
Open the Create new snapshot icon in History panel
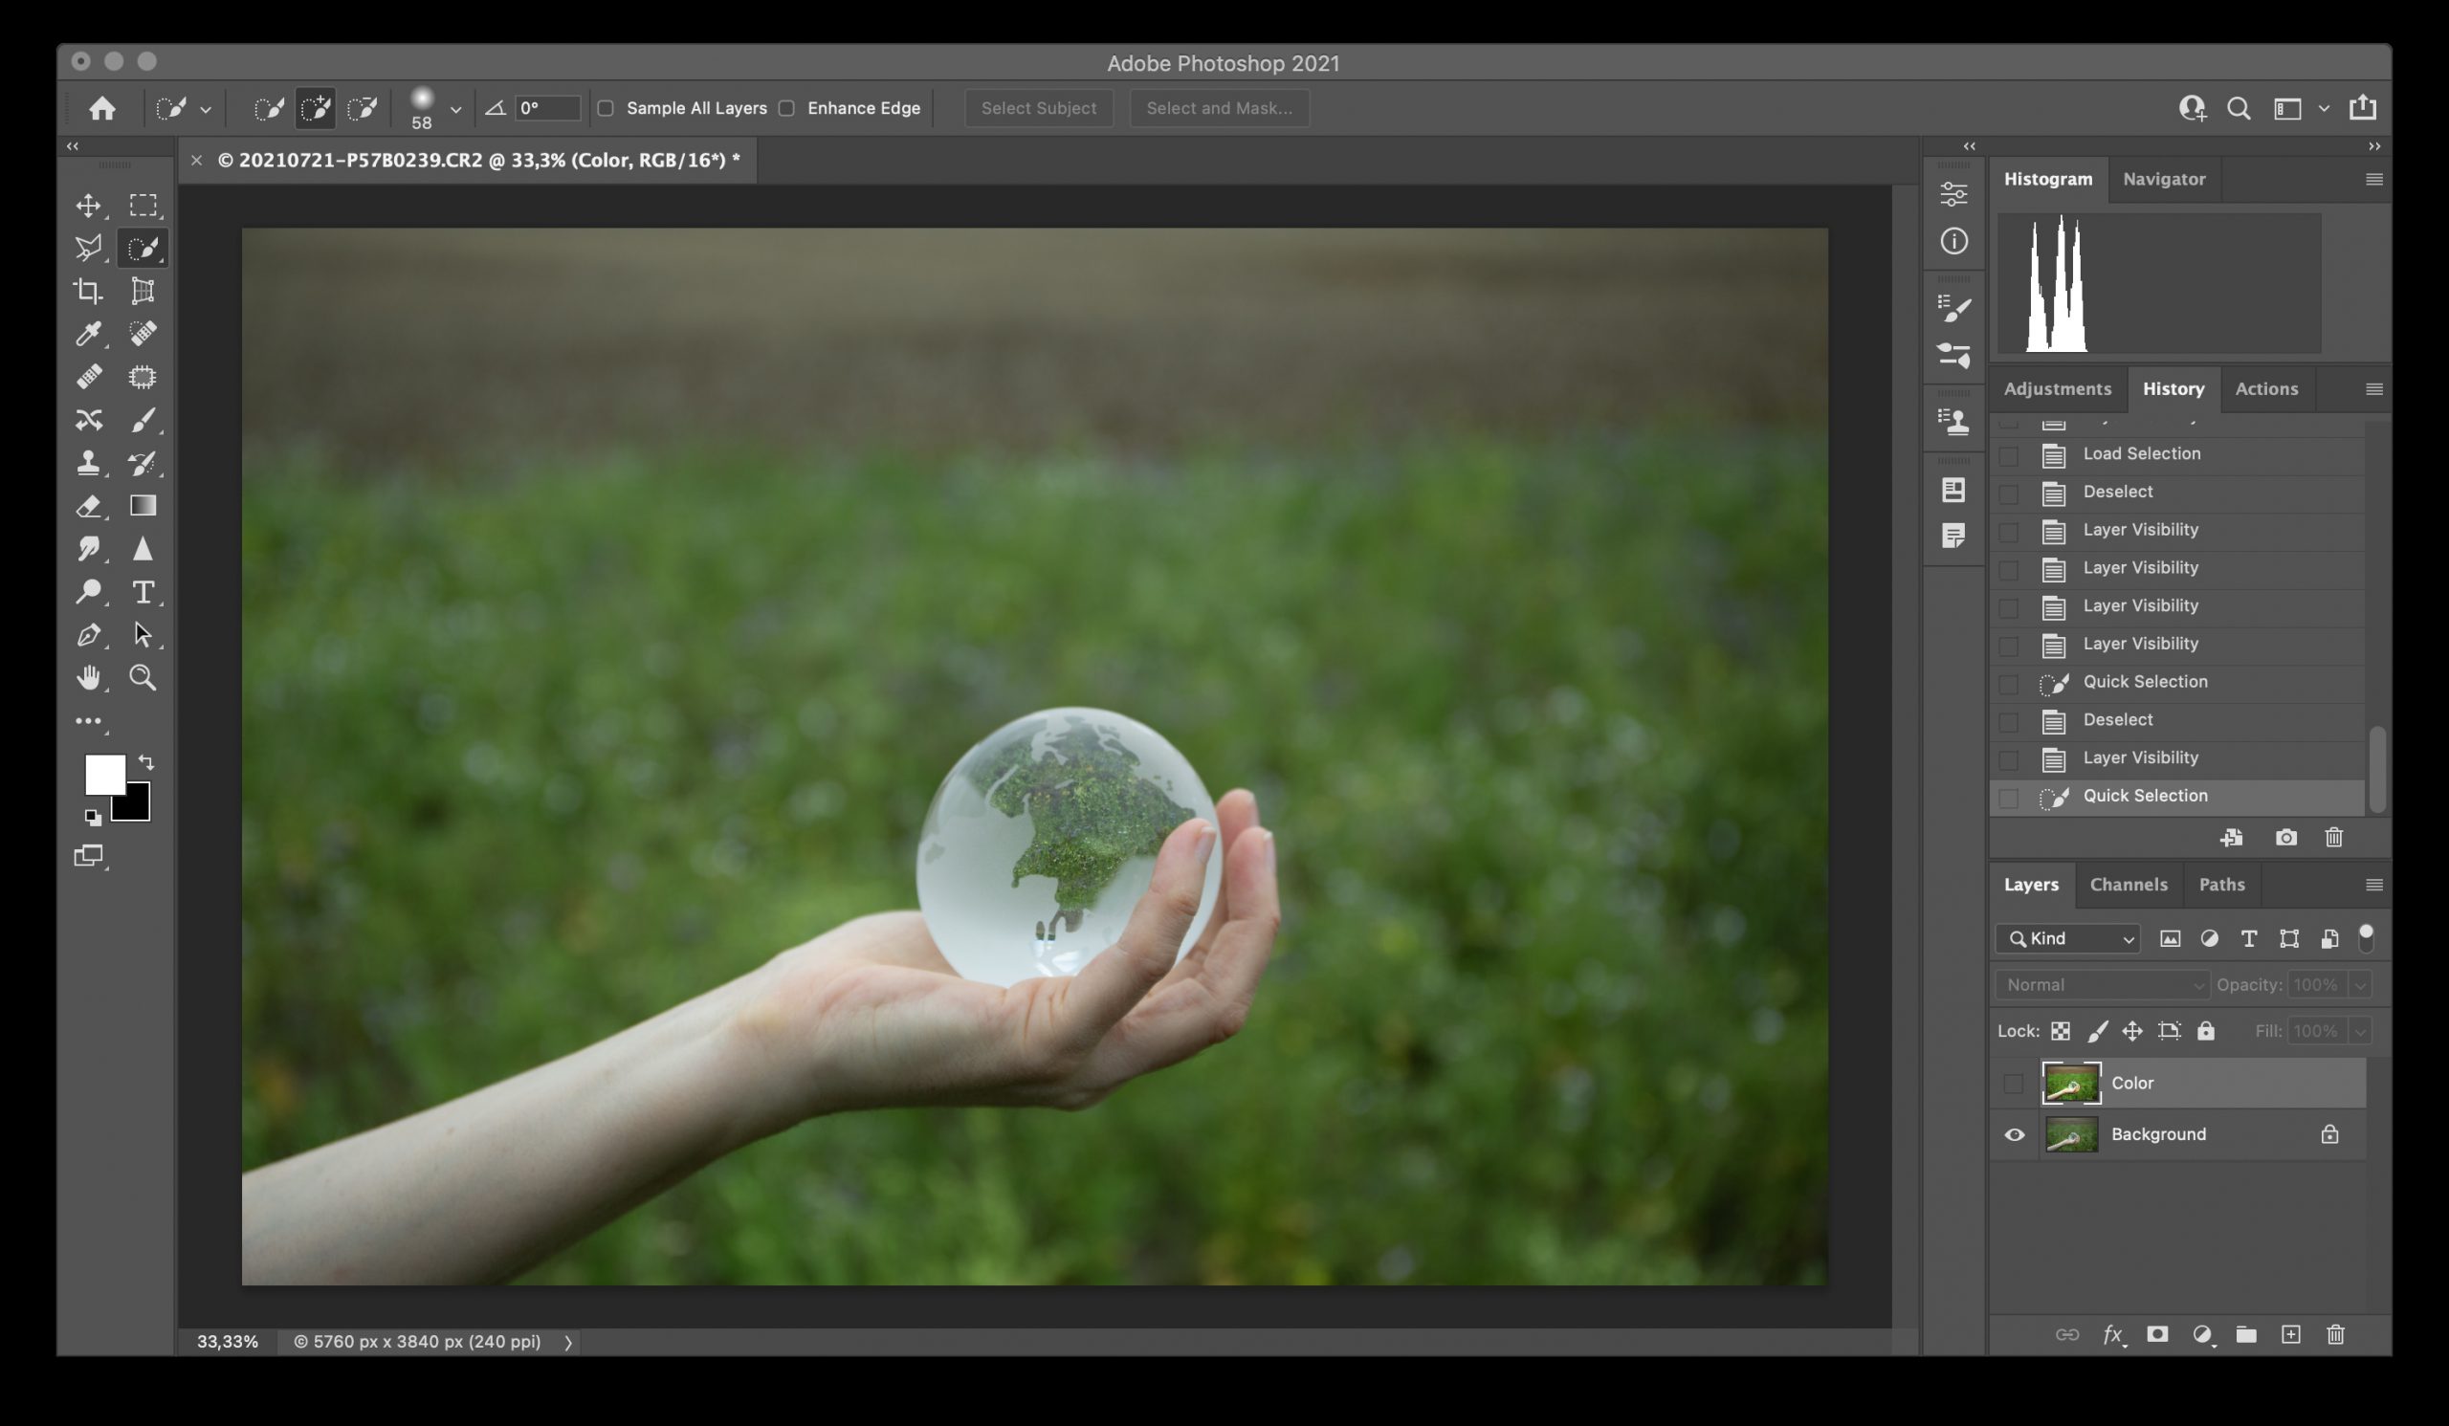tap(2285, 838)
